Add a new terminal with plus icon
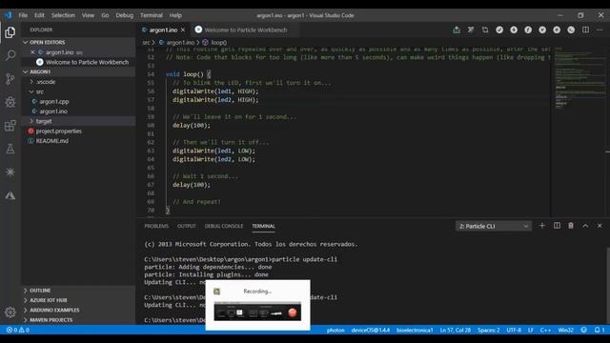Screen dimensions: 610x343 tap(542, 226)
